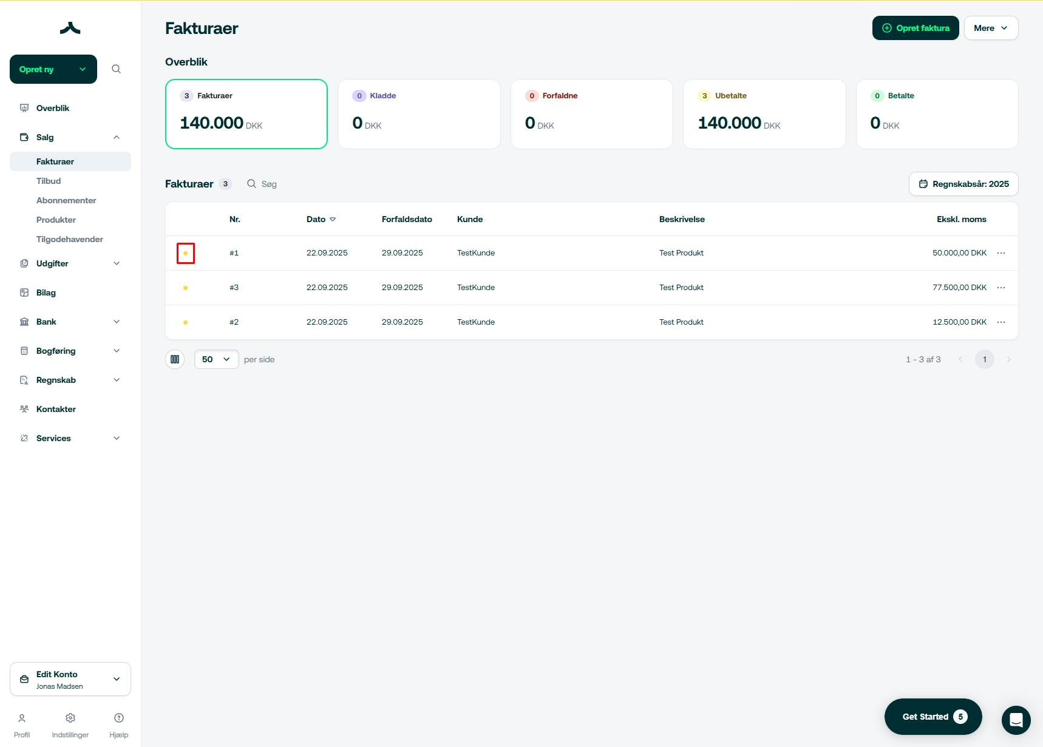Filter by the Ubetalte overview card
Viewport: 1043px width, 747px height.
764,114
